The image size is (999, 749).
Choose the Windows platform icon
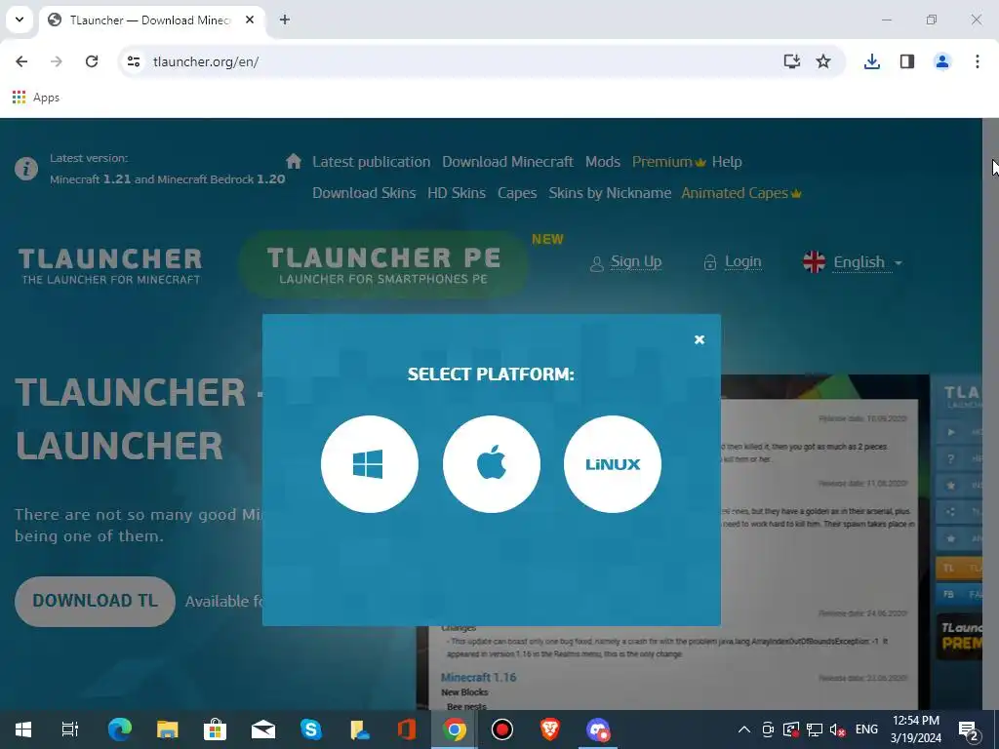click(370, 463)
